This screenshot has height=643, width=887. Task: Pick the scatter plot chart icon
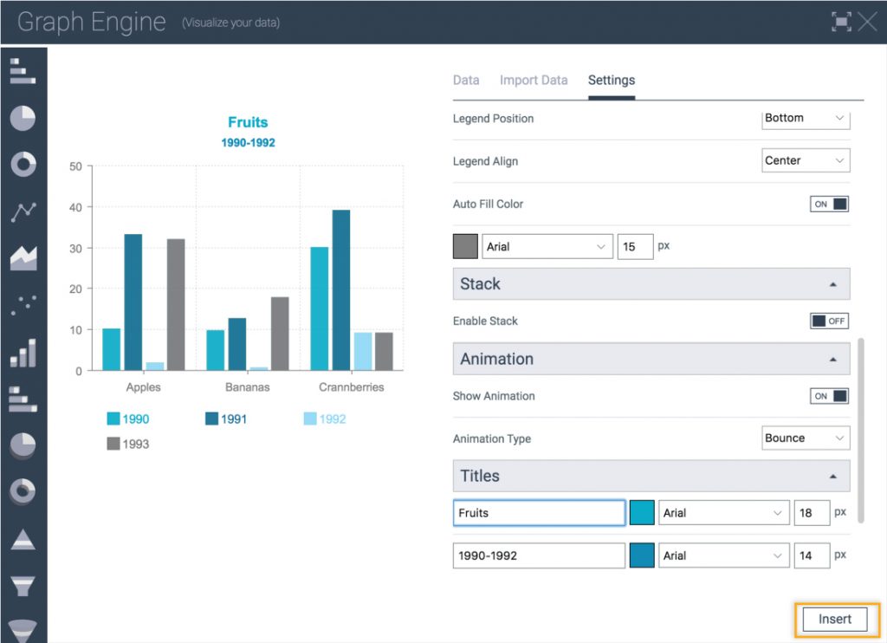(x=23, y=304)
